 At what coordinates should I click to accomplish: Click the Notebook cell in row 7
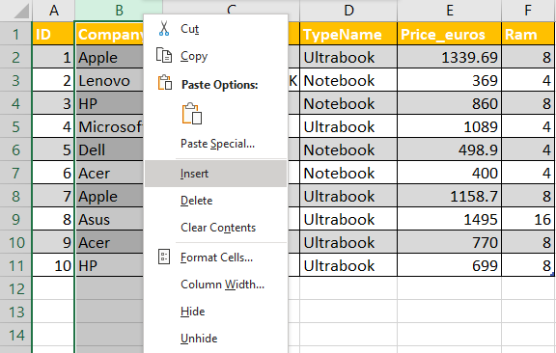click(348, 173)
